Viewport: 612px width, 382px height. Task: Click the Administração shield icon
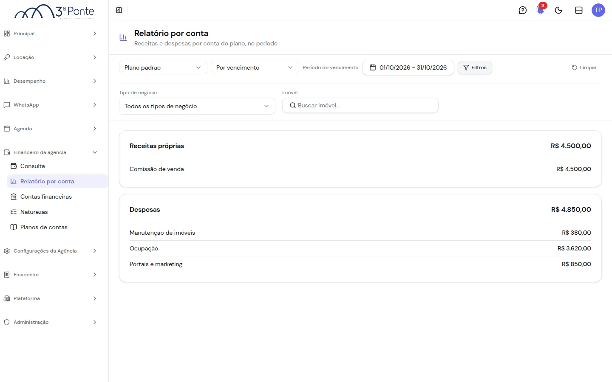pyautogui.click(x=7, y=322)
